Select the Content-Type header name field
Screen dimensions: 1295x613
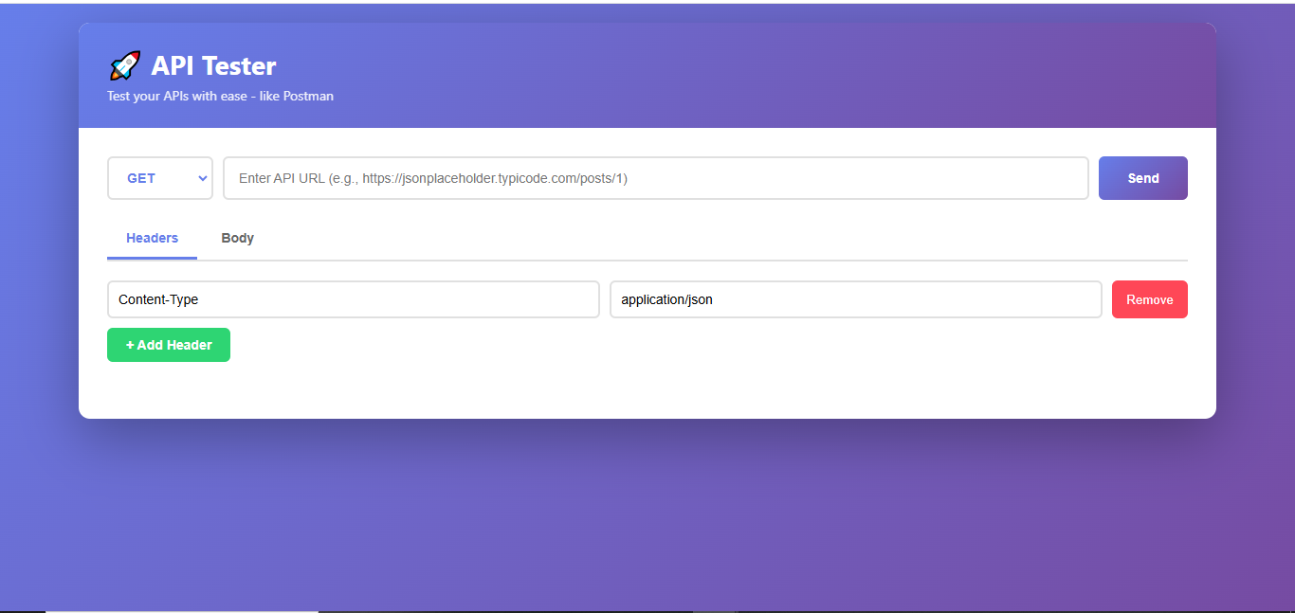coord(353,299)
